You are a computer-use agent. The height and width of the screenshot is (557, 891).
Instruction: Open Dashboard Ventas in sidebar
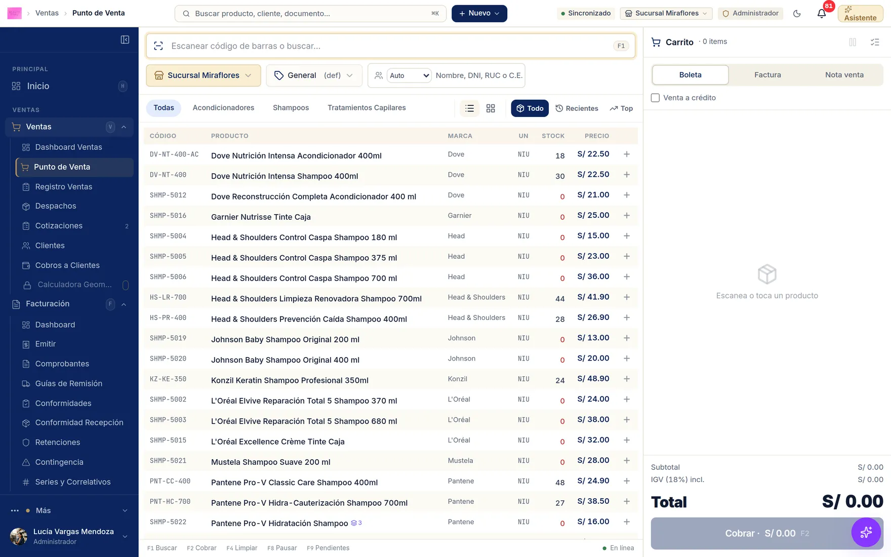pos(69,147)
